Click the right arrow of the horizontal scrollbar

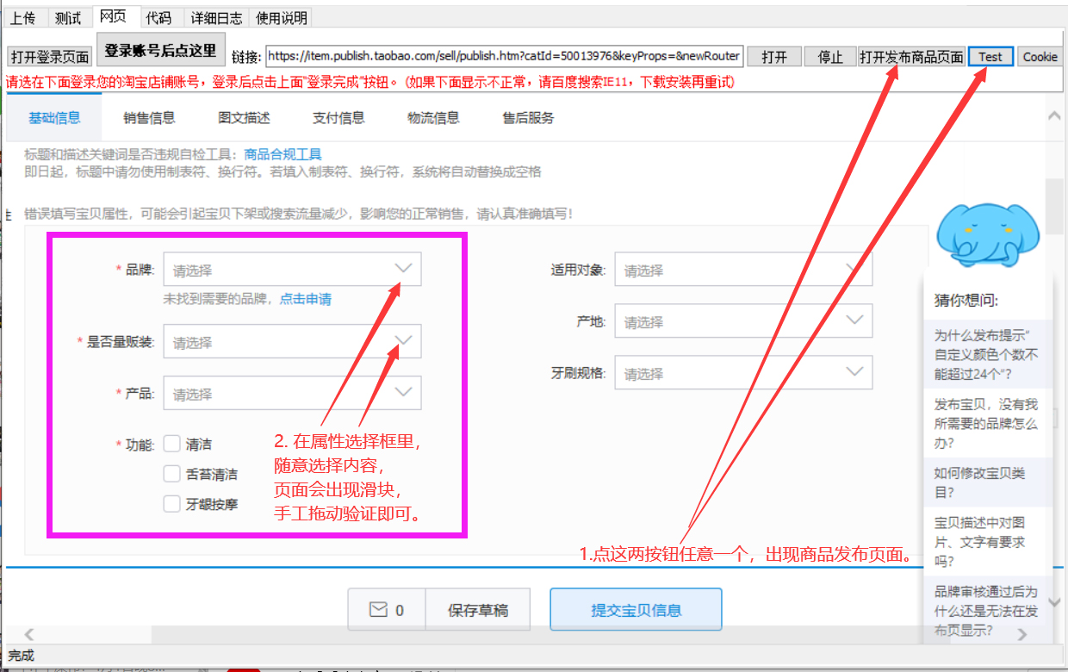point(1022,635)
